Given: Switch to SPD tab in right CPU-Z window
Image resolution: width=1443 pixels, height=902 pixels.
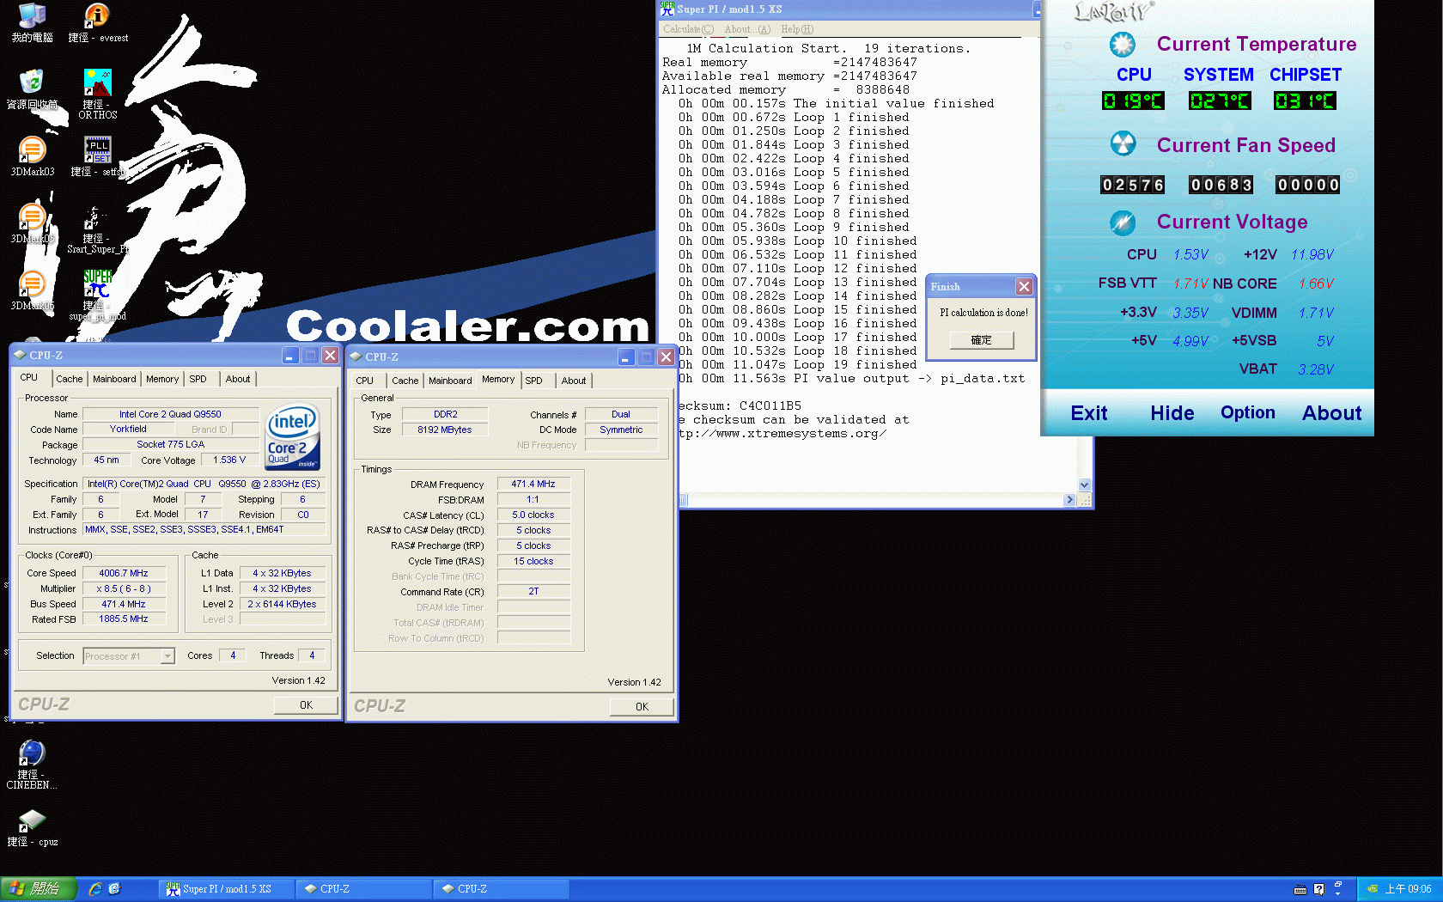Looking at the screenshot, I should pyautogui.click(x=534, y=381).
